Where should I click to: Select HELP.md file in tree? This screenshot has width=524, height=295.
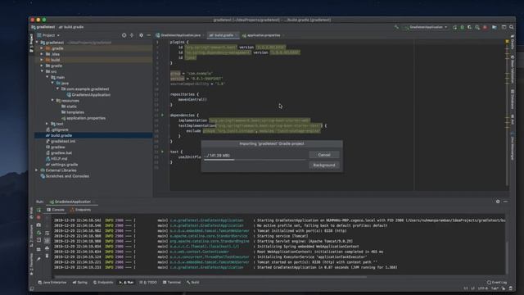click(x=56, y=158)
